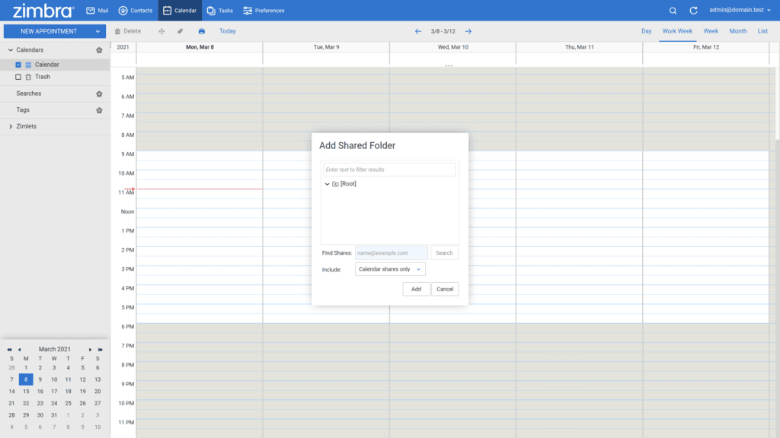Open the Tasks tab
Image resolution: width=780 pixels, height=438 pixels.
point(220,11)
